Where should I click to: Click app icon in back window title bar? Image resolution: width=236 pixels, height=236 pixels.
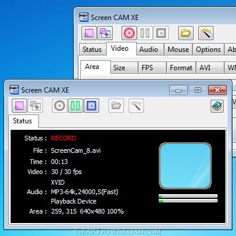click(84, 17)
